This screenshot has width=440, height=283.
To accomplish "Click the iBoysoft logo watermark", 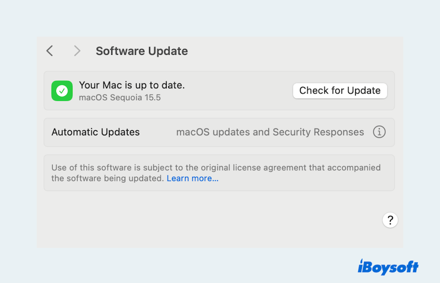I will (x=388, y=266).
